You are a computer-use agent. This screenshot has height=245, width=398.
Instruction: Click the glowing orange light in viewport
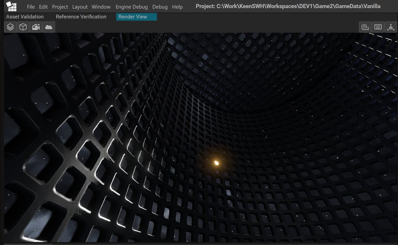(216, 163)
